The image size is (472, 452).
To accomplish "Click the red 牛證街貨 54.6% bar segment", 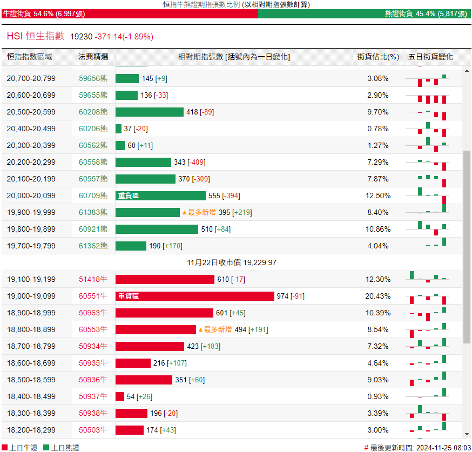I will click(130, 14).
